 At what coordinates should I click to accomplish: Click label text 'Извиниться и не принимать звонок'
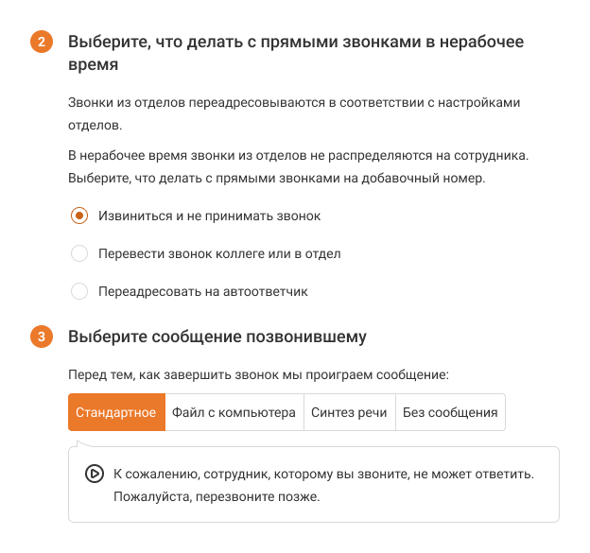point(210,216)
